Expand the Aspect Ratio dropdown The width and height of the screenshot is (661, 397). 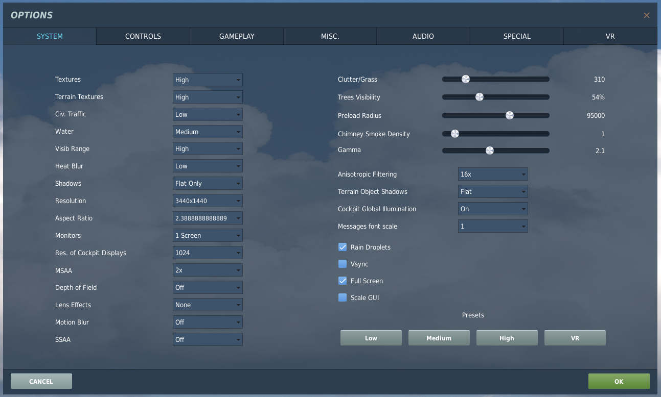[208, 218]
